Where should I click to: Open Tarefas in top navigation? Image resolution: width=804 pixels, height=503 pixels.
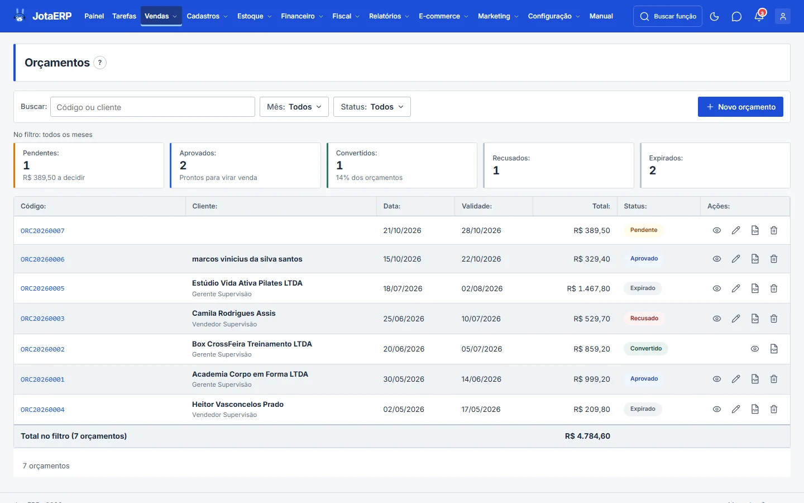[x=124, y=16]
